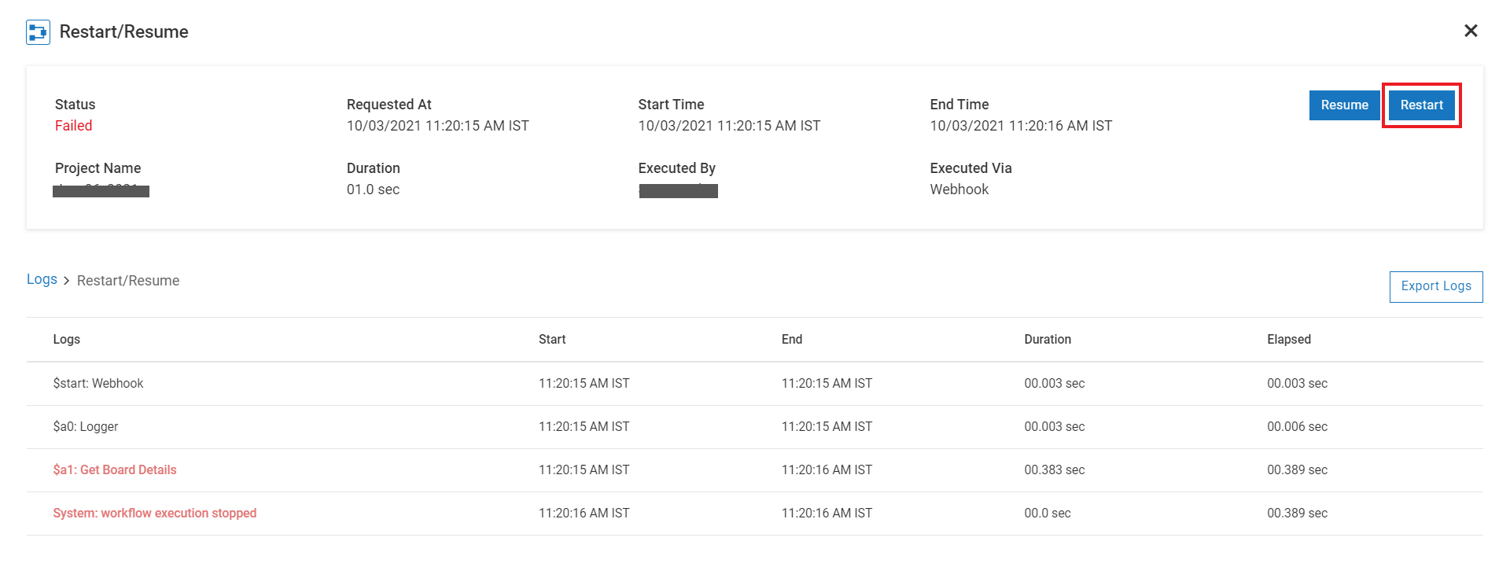Click 00.383 sec duration in Get Board row
1510x578 pixels.
click(x=1055, y=470)
